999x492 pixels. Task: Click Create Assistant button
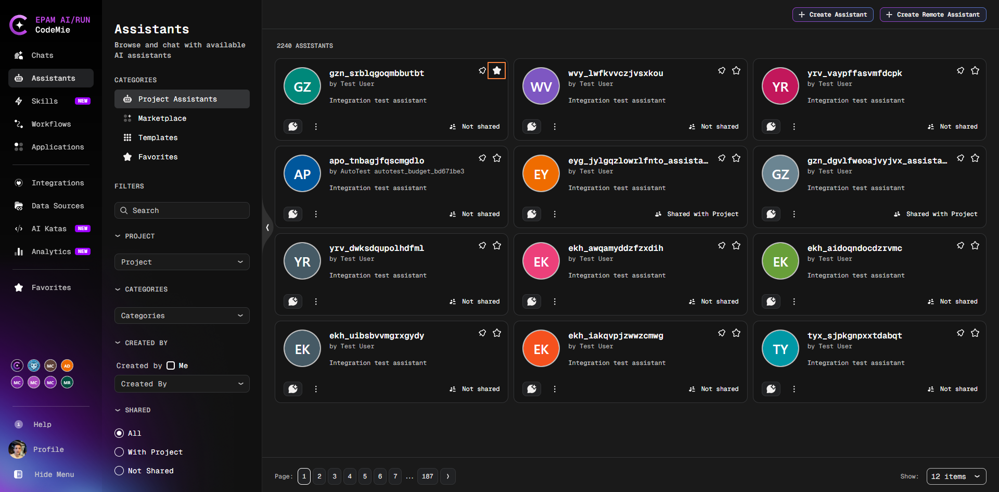pos(832,15)
